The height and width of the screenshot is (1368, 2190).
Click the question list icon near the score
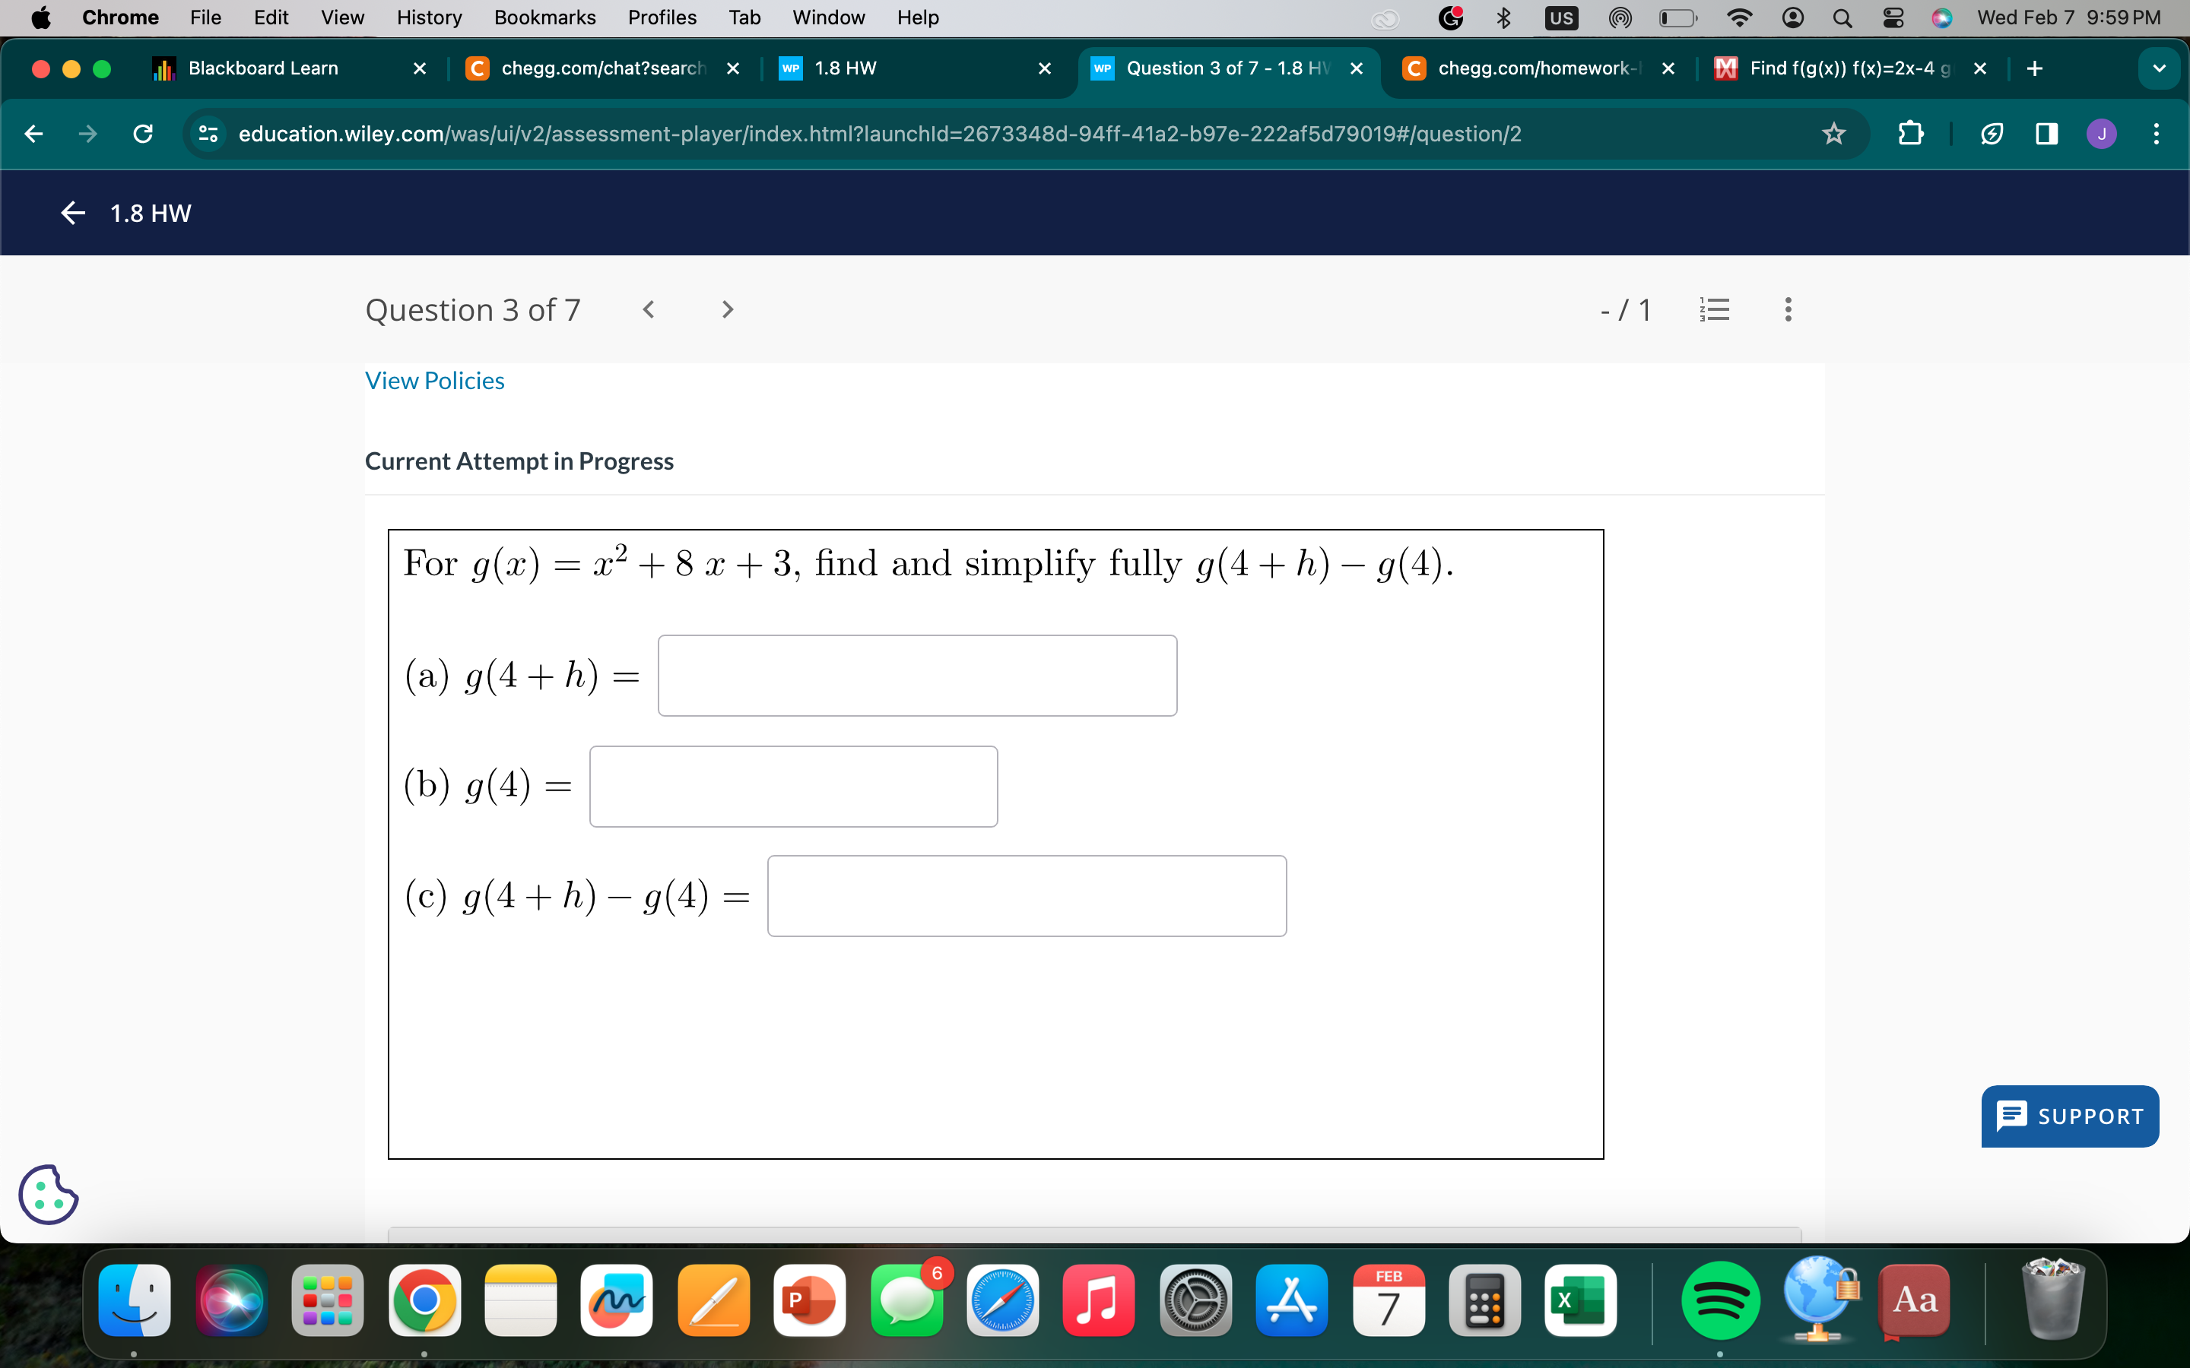tap(1714, 309)
